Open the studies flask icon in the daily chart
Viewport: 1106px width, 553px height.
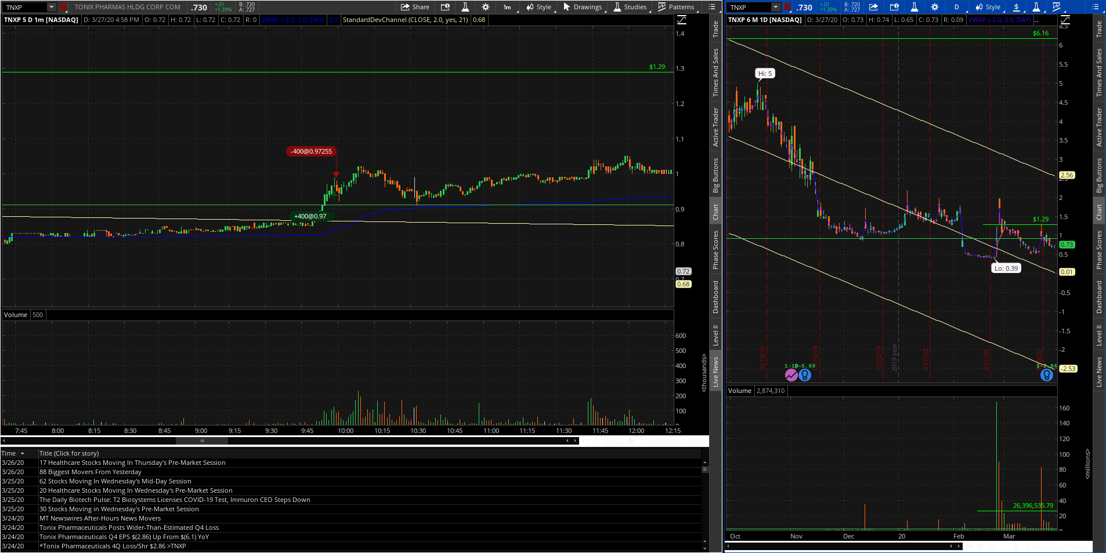point(1036,7)
